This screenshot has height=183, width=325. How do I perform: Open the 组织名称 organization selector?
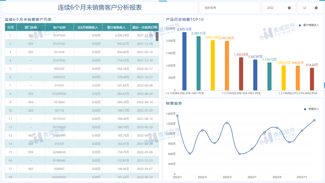[x=230, y=8]
